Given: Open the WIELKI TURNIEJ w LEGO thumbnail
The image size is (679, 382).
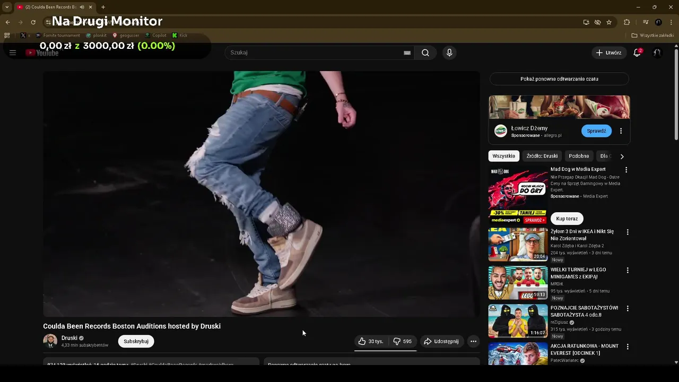Looking at the screenshot, I should point(518,283).
